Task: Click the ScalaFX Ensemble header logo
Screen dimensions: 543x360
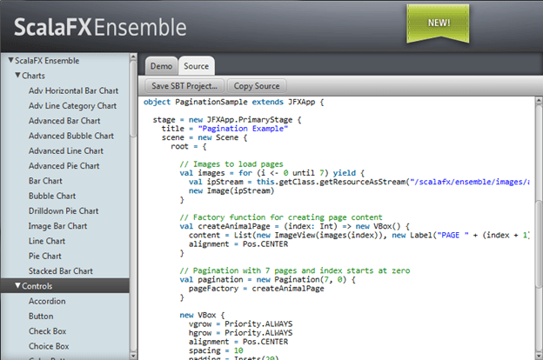Action: (x=100, y=27)
